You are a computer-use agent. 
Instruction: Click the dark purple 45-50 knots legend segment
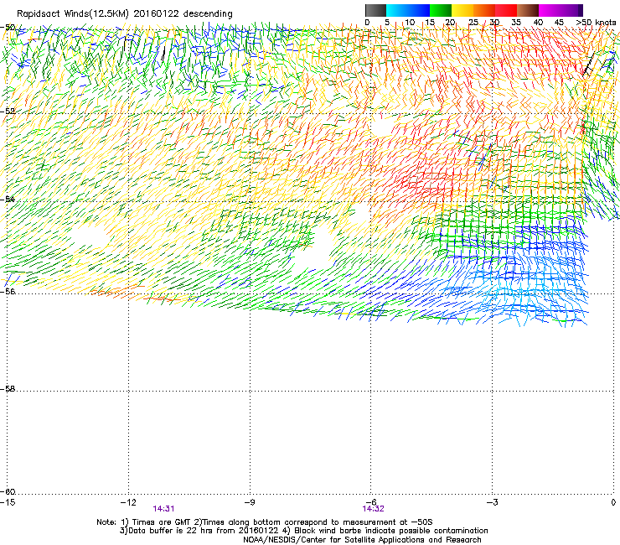(x=571, y=10)
